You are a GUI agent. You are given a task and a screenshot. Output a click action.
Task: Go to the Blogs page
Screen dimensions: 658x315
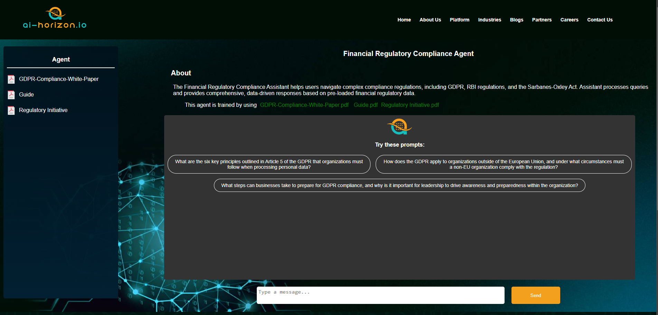tap(516, 20)
